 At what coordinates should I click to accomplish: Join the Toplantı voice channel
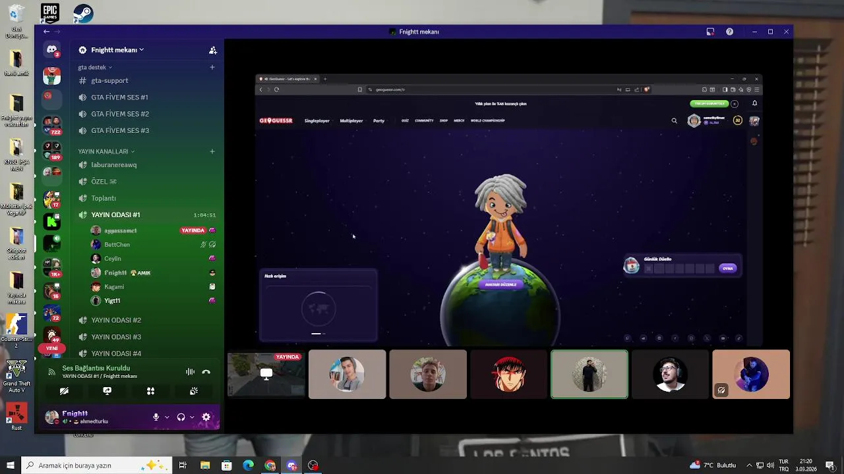[147, 198]
